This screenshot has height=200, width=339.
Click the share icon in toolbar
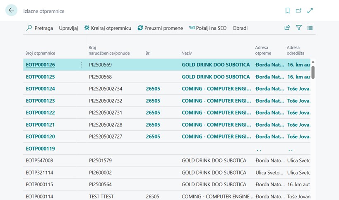point(287,28)
